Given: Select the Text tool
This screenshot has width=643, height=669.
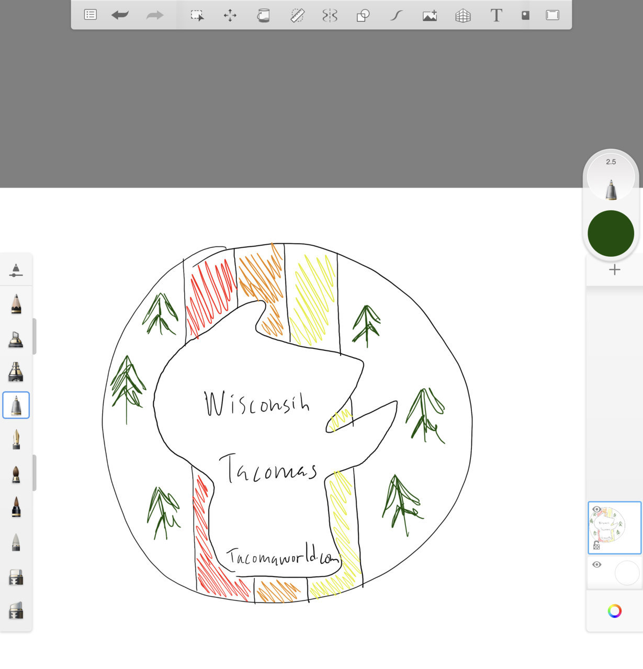Looking at the screenshot, I should (496, 15).
